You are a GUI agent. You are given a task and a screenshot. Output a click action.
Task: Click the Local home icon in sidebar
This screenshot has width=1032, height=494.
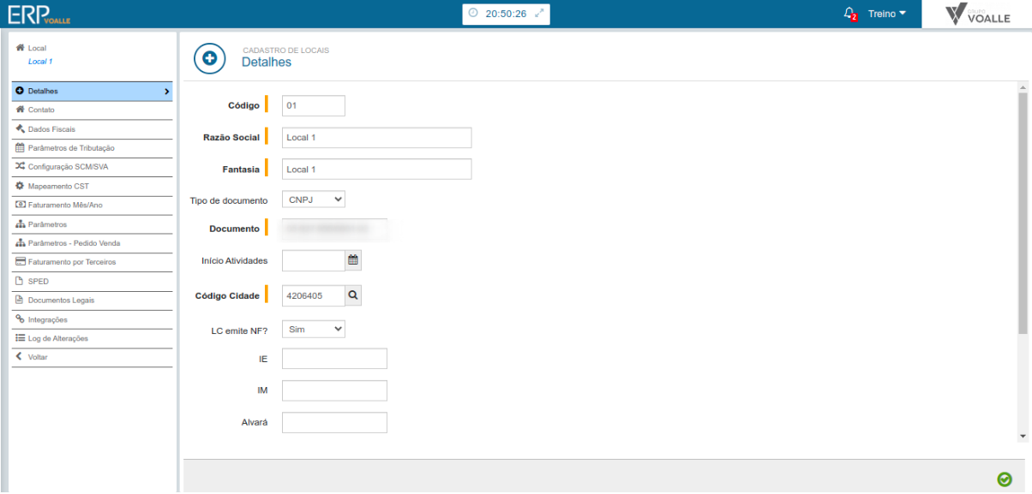(x=19, y=48)
